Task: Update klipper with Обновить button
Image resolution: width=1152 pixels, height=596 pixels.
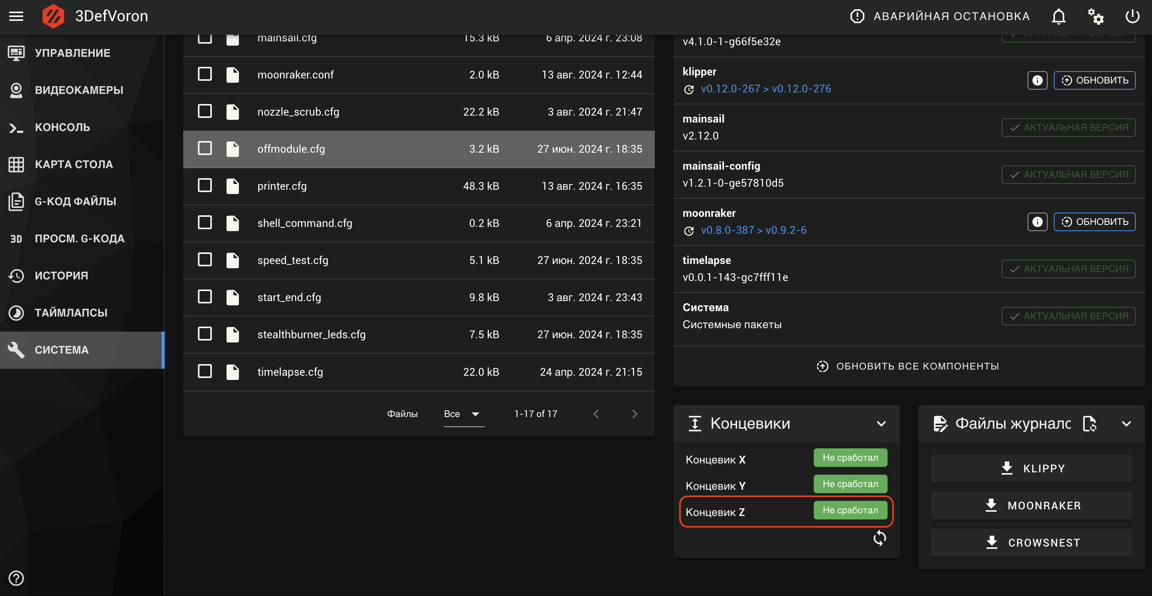Action: (x=1094, y=80)
